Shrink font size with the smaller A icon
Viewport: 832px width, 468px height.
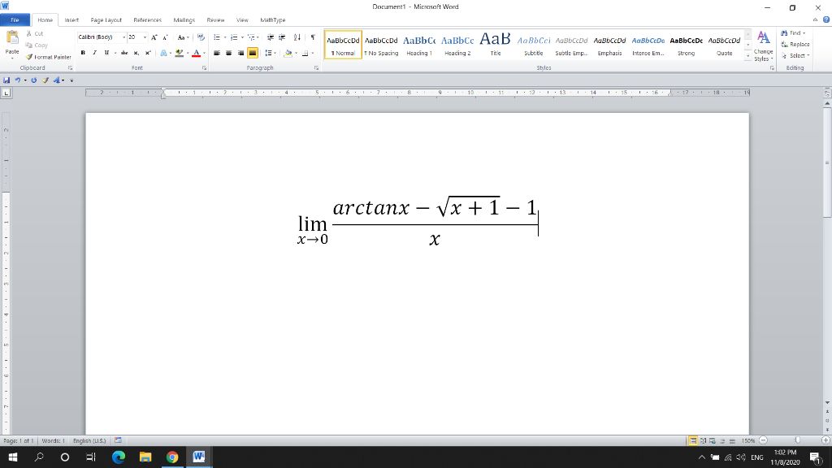click(165, 37)
